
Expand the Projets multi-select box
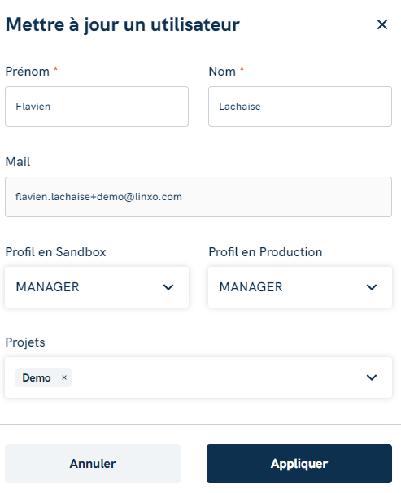click(198, 377)
